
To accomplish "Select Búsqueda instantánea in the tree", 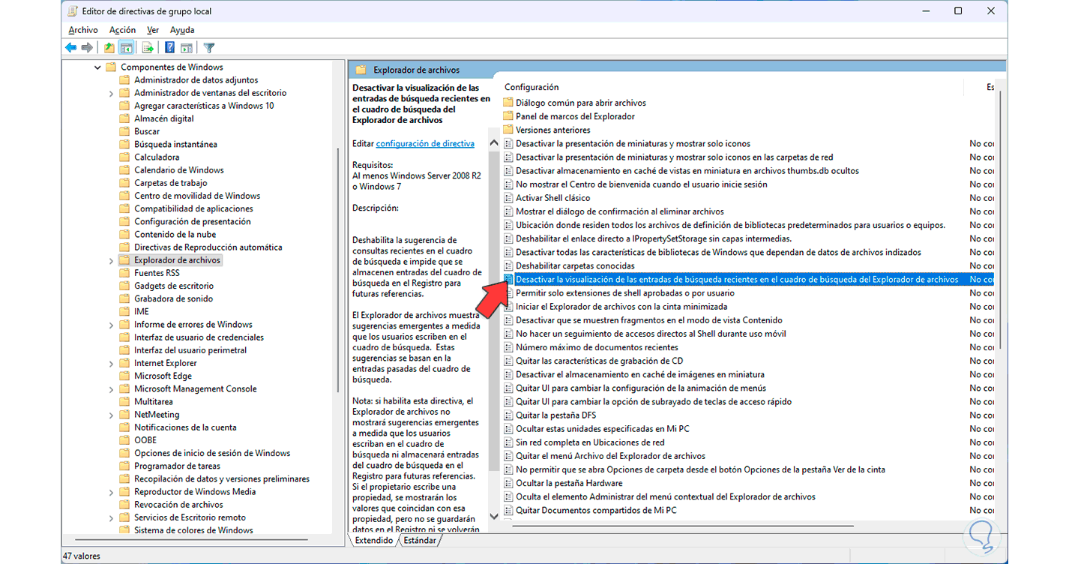I will pyautogui.click(x=175, y=144).
